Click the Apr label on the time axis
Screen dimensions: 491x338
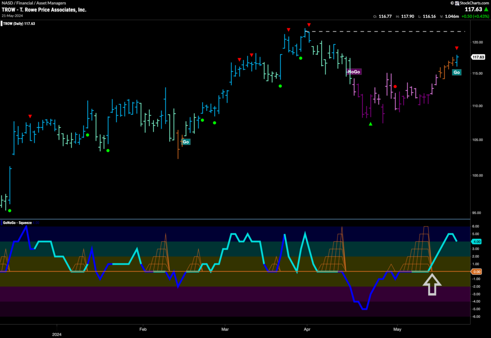(306, 329)
